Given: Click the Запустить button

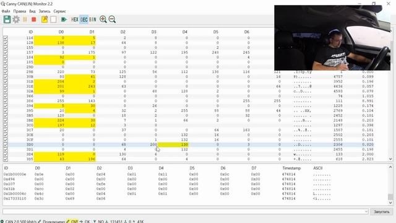Looking at the screenshot, I should pos(381,212).
